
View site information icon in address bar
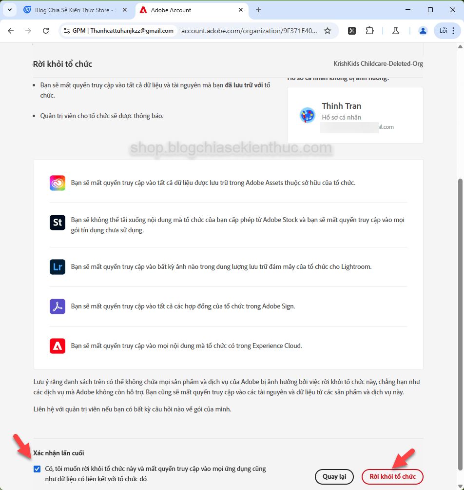tap(66, 31)
